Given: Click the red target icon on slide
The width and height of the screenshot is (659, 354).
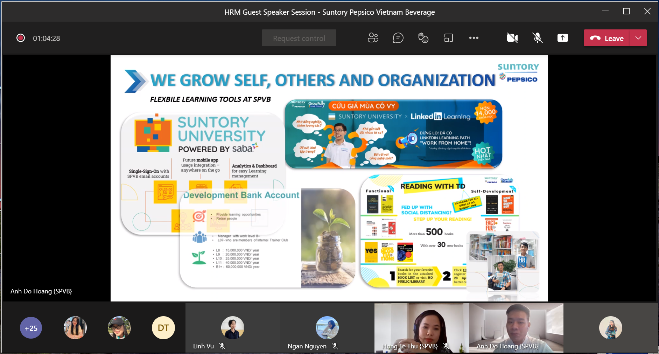Looking at the screenshot, I should click(199, 216).
